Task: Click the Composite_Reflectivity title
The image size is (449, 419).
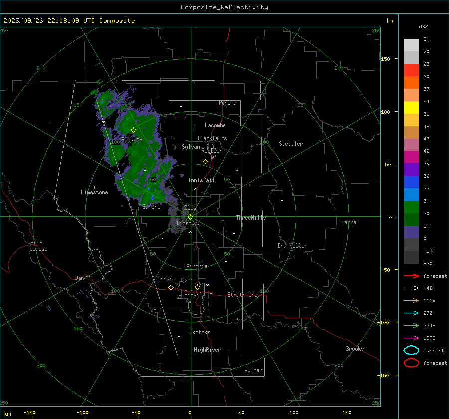Action: [224, 7]
